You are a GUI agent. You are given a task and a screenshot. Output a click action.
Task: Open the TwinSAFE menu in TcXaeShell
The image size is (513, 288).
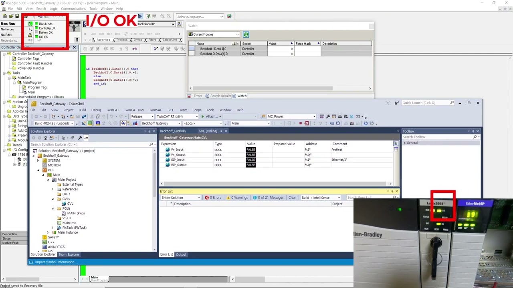[156, 110]
